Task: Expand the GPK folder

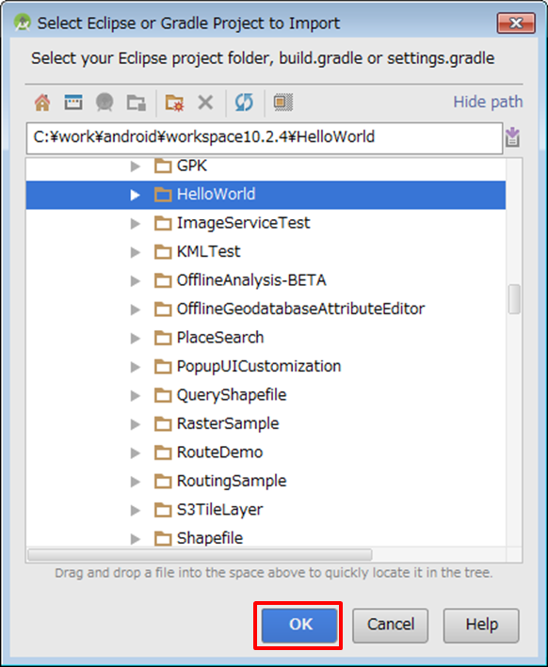Action: pyautogui.click(x=135, y=166)
